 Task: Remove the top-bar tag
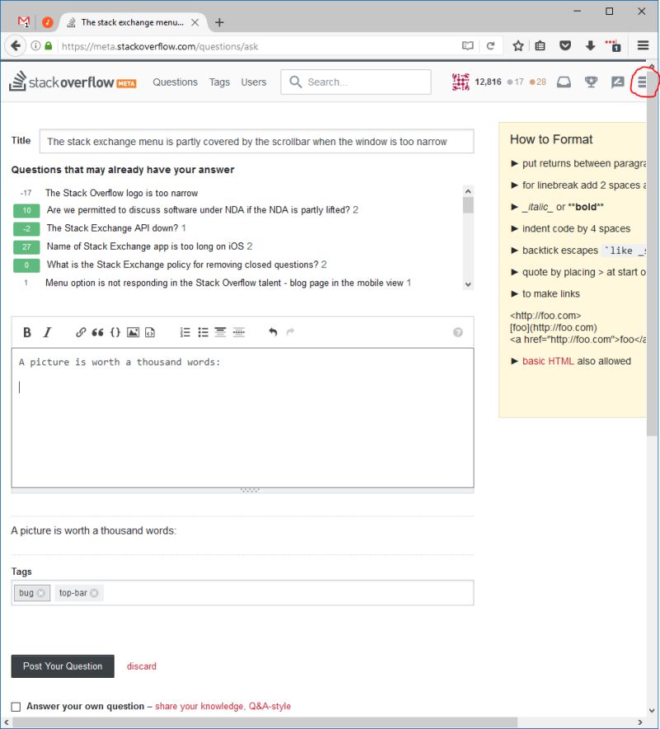93,593
